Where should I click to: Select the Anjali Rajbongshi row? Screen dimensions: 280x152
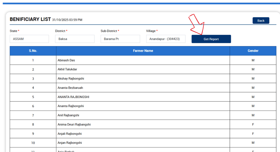[69, 134]
